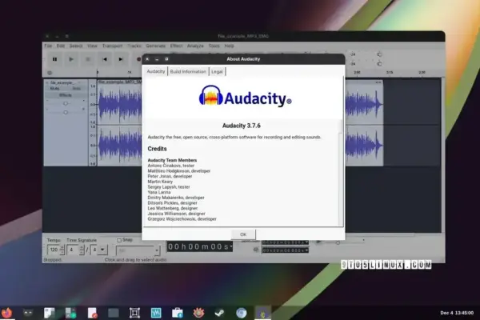Open the selection end time format dropdown
This screenshot has height=320, width=480.
pyautogui.click(x=306, y=250)
